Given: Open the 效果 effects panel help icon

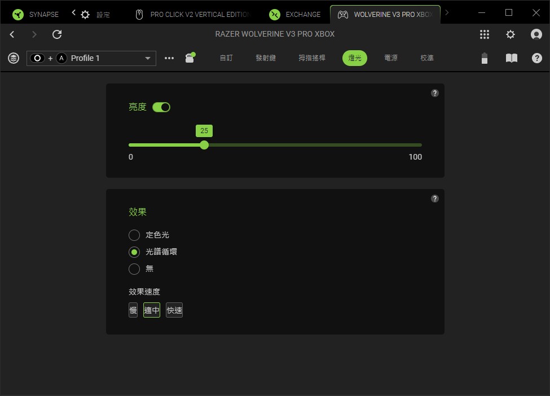Looking at the screenshot, I should [x=434, y=199].
